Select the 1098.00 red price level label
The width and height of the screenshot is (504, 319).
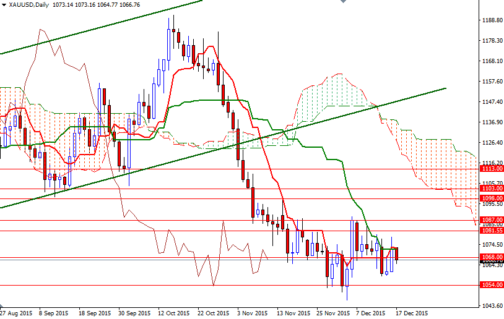[492, 198]
